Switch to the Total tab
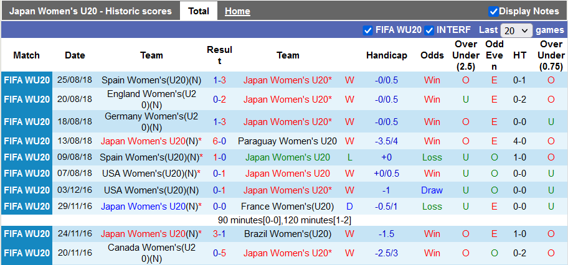This screenshot has height=265, width=568. 199,11
